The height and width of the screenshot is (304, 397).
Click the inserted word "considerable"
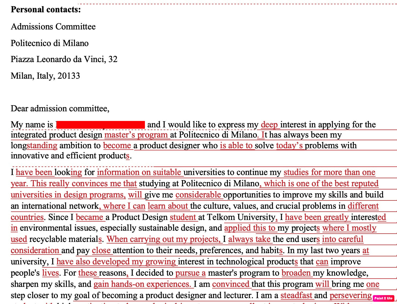pos(199,195)
